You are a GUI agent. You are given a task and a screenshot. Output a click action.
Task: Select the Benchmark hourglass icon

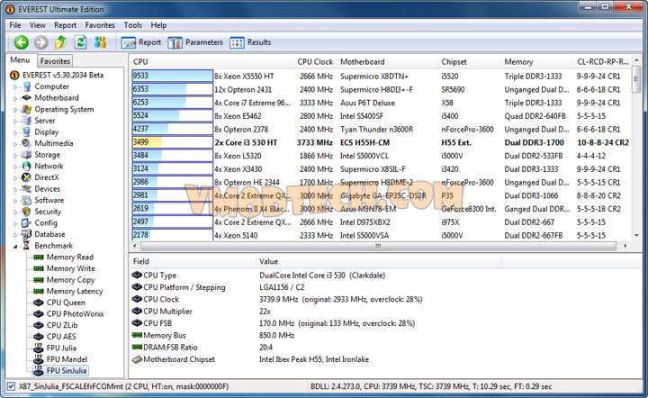pyautogui.click(x=27, y=246)
